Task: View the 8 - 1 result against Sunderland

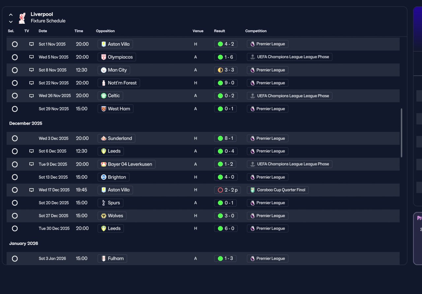Action: 226,138
